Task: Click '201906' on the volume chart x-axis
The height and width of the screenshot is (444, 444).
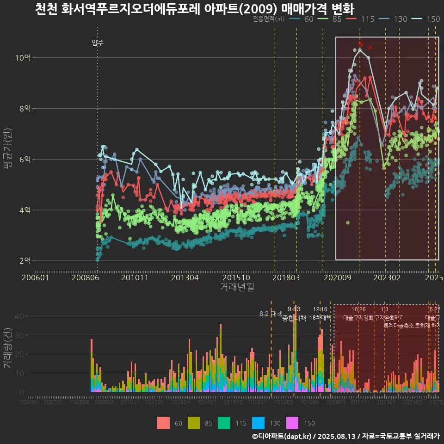Action: click(309, 402)
